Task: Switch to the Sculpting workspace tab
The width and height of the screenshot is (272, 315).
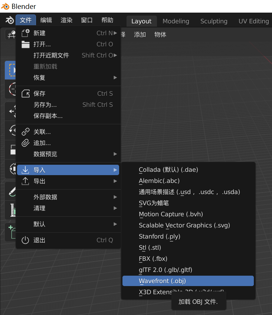Action: pos(214,21)
